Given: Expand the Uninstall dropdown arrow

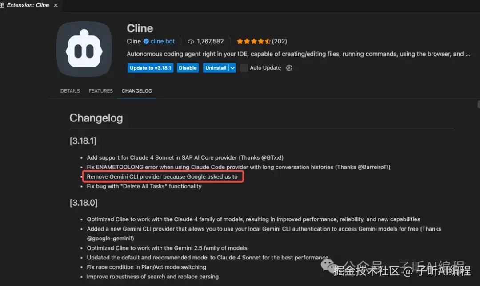Looking at the screenshot, I should click(x=232, y=68).
